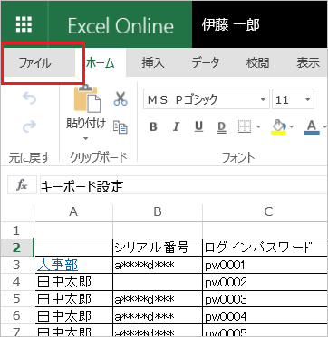328x337 pixels.
Task: Switch to the ホーム tab
Action: [100, 63]
